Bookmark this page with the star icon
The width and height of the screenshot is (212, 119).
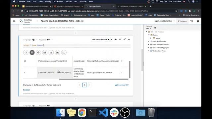(x=176, y=11)
